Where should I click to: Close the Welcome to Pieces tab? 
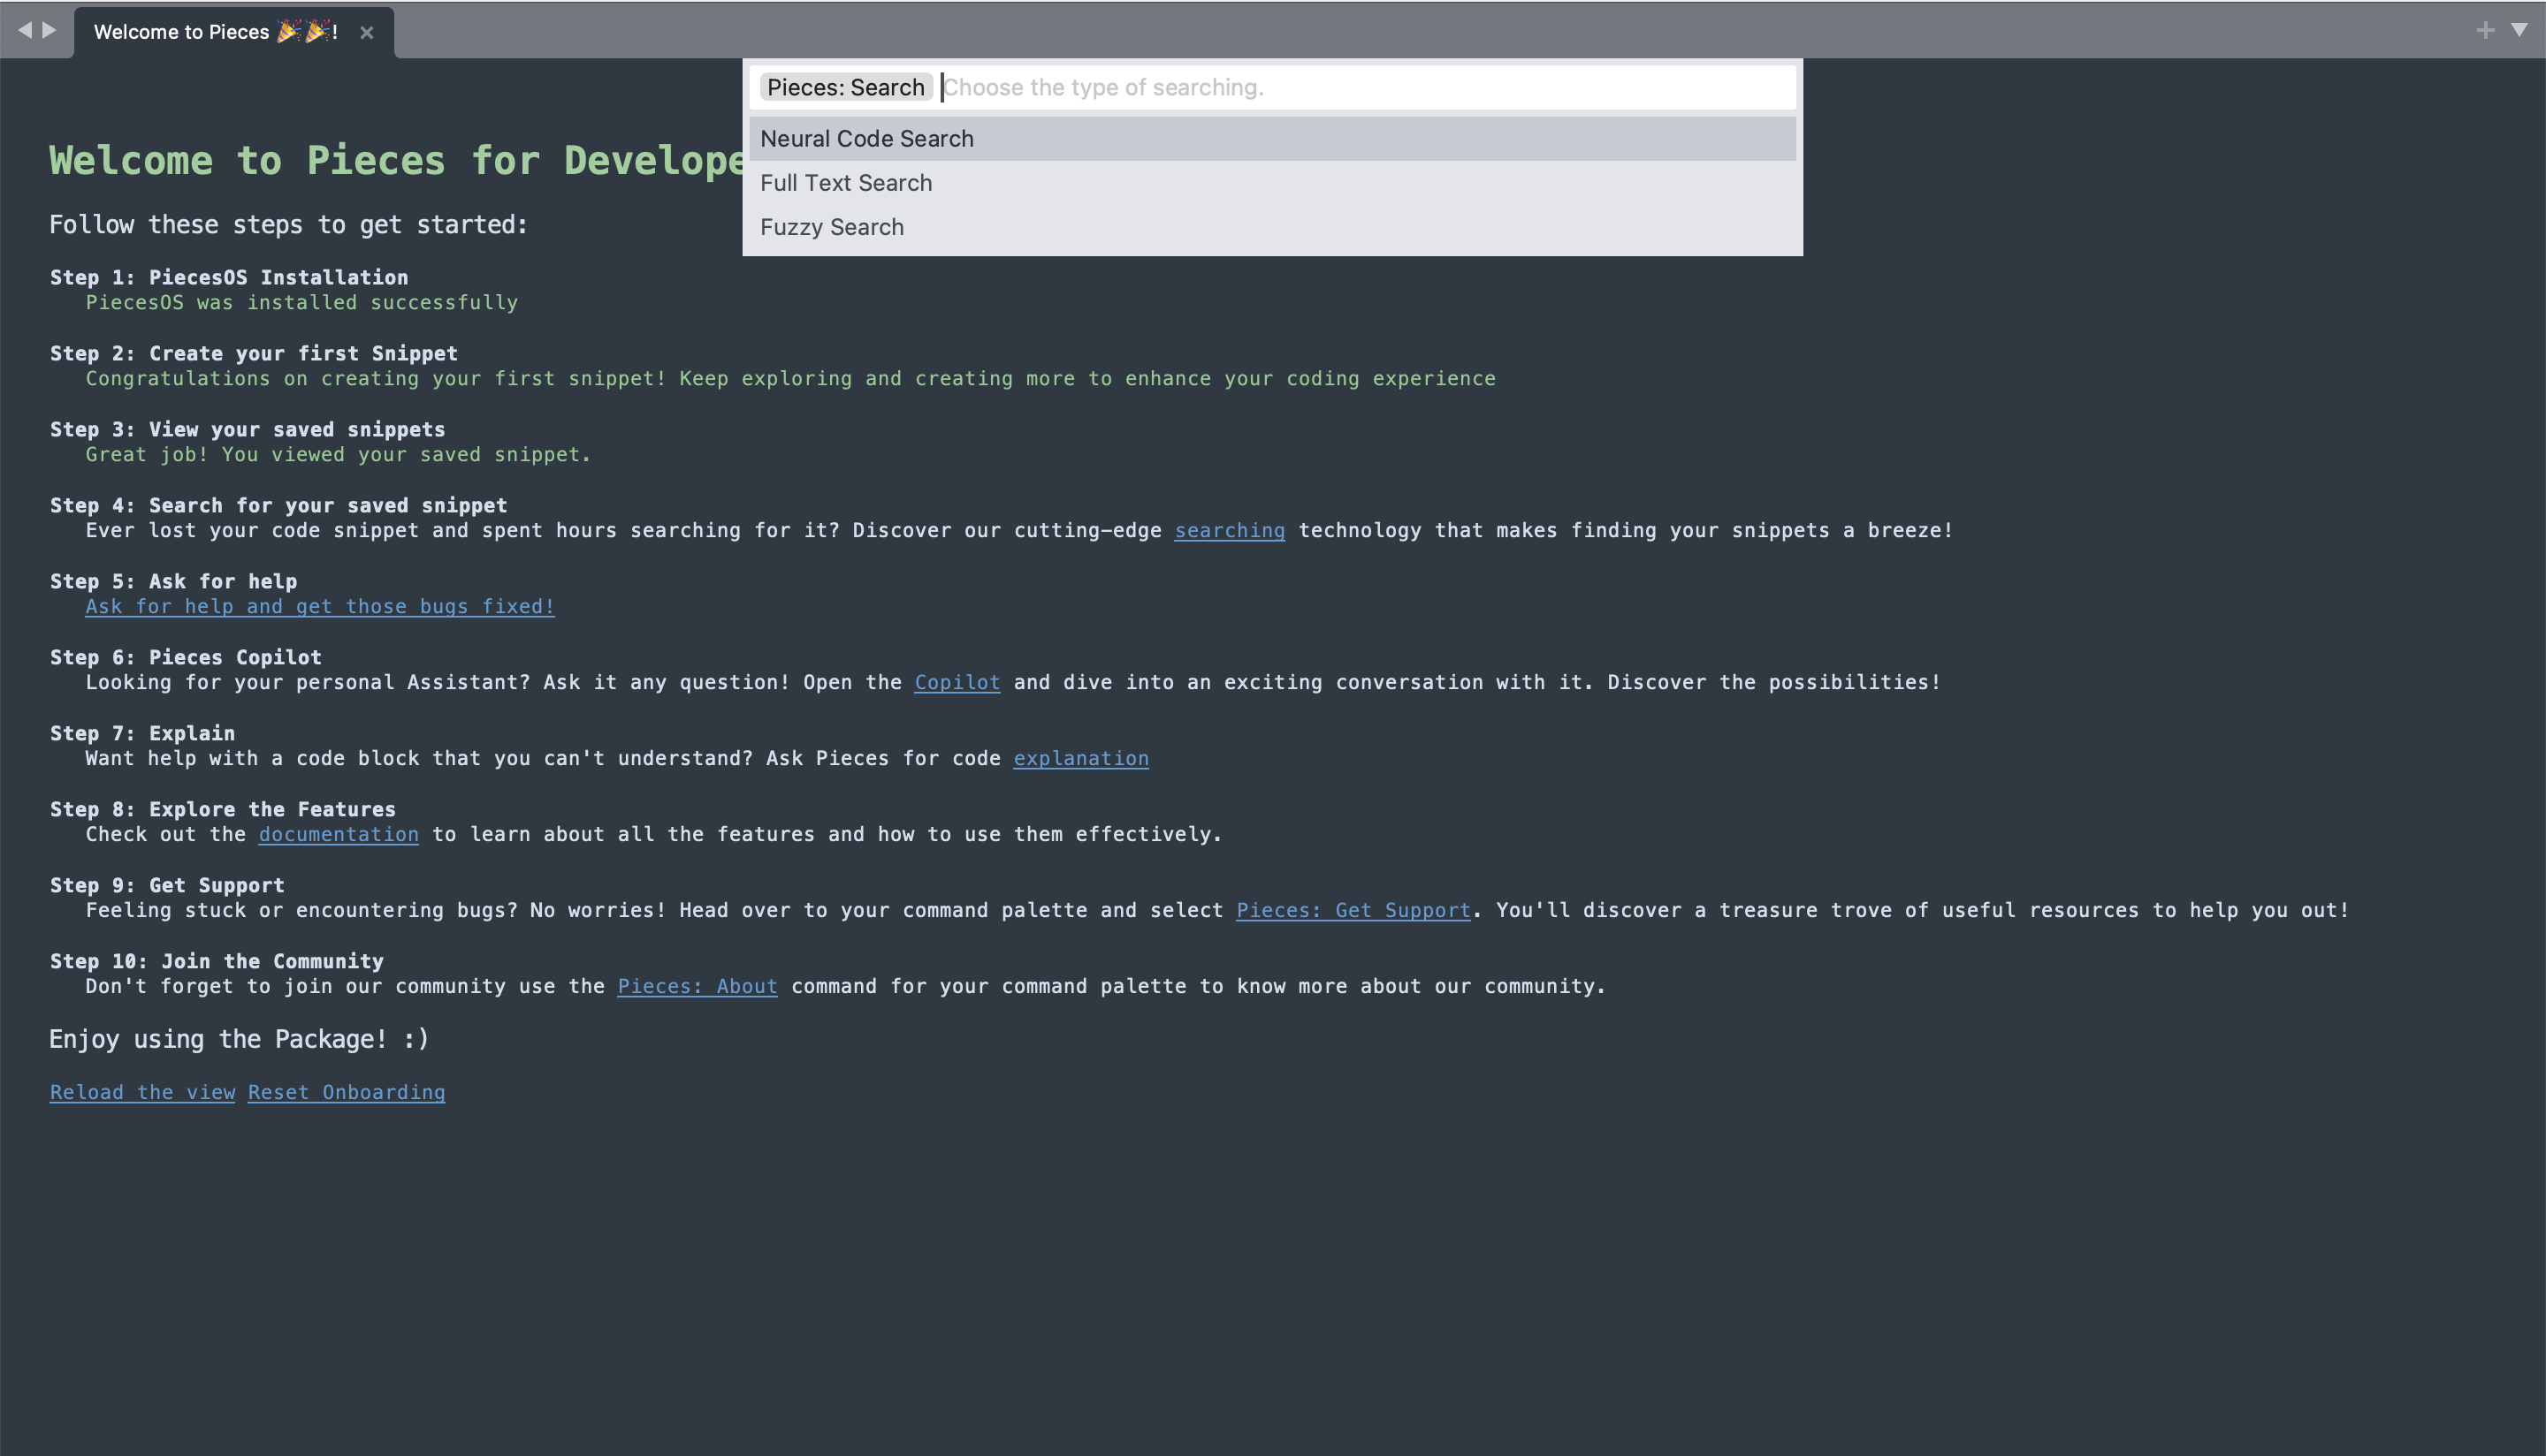(x=367, y=32)
